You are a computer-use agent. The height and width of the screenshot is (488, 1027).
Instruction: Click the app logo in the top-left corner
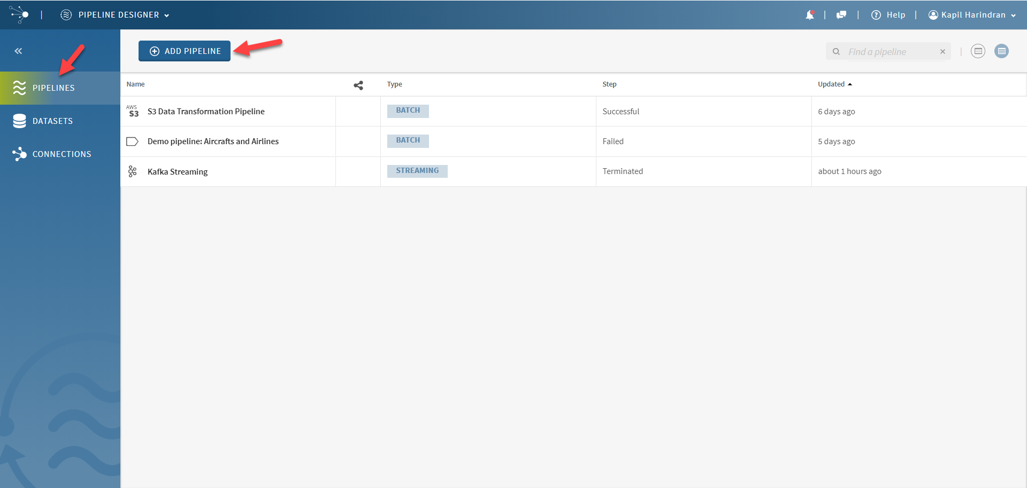coord(19,14)
